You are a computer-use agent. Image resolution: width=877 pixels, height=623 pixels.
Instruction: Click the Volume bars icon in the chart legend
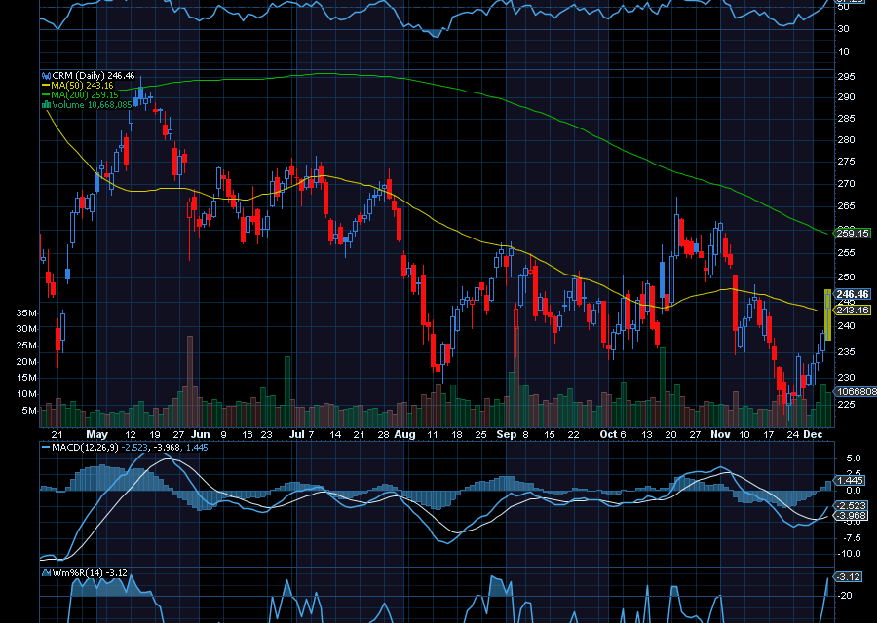(x=46, y=105)
